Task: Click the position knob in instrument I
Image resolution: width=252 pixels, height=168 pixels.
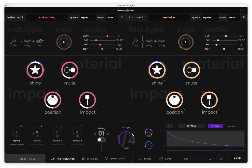Action: pos(53,100)
